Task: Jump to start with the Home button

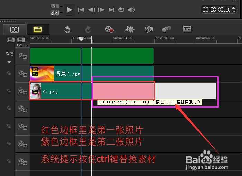Action: click(x=81, y=10)
